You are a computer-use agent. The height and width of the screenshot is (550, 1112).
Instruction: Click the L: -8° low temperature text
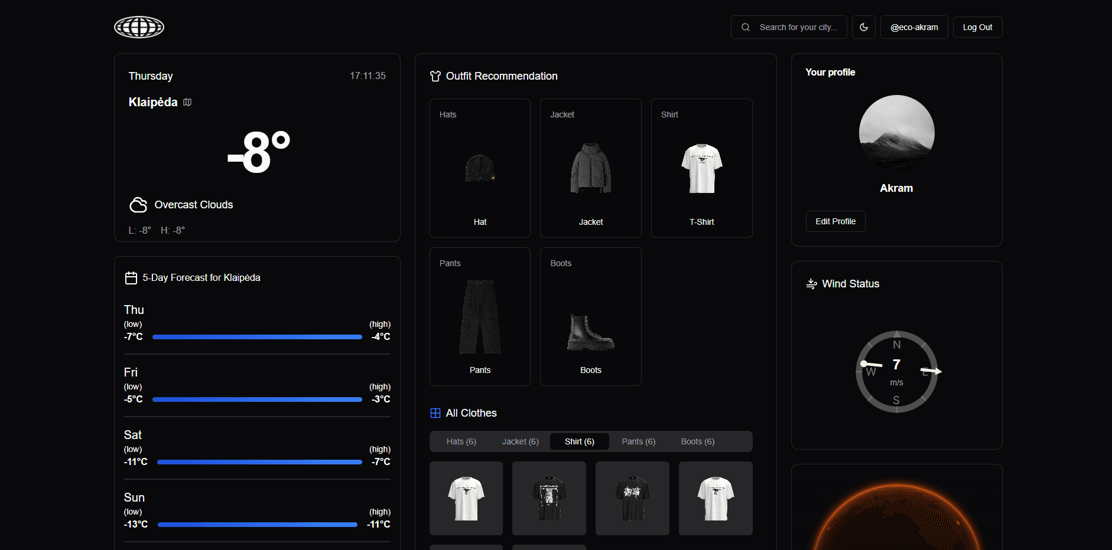pyautogui.click(x=140, y=230)
